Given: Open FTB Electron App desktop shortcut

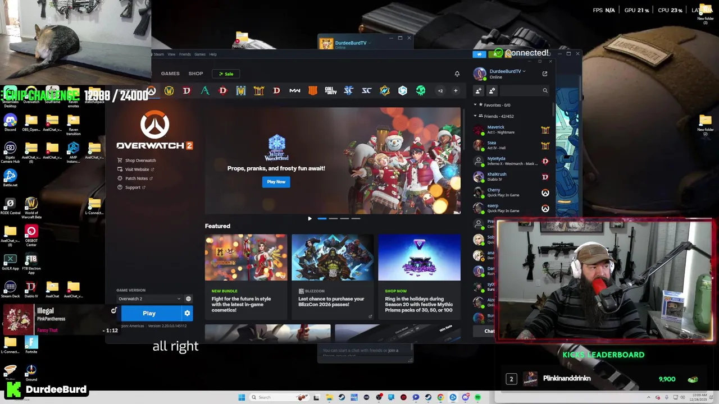Looking at the screenshot, I should [x=31, y=263].
